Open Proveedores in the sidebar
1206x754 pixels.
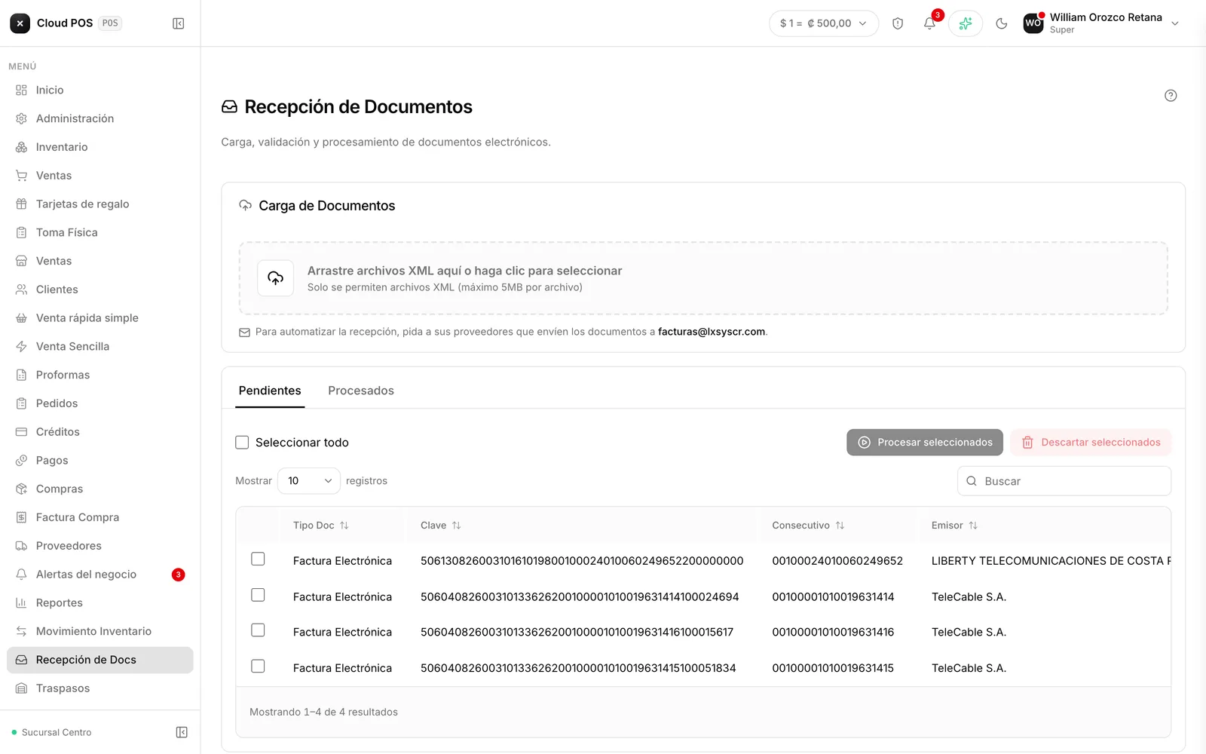point(99,546)
